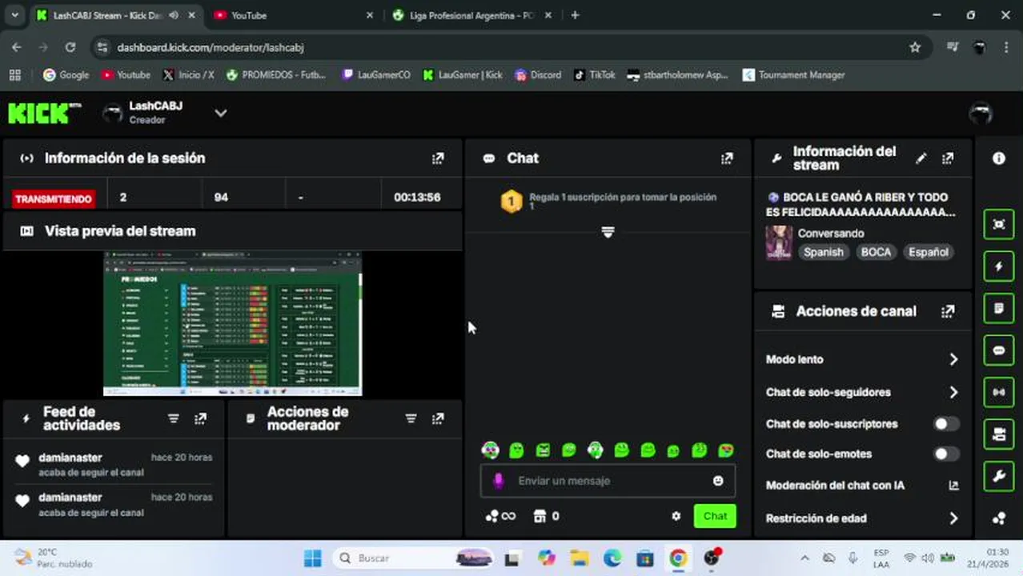Click the Enviar un mensaje input field

[x=608, y=481]
